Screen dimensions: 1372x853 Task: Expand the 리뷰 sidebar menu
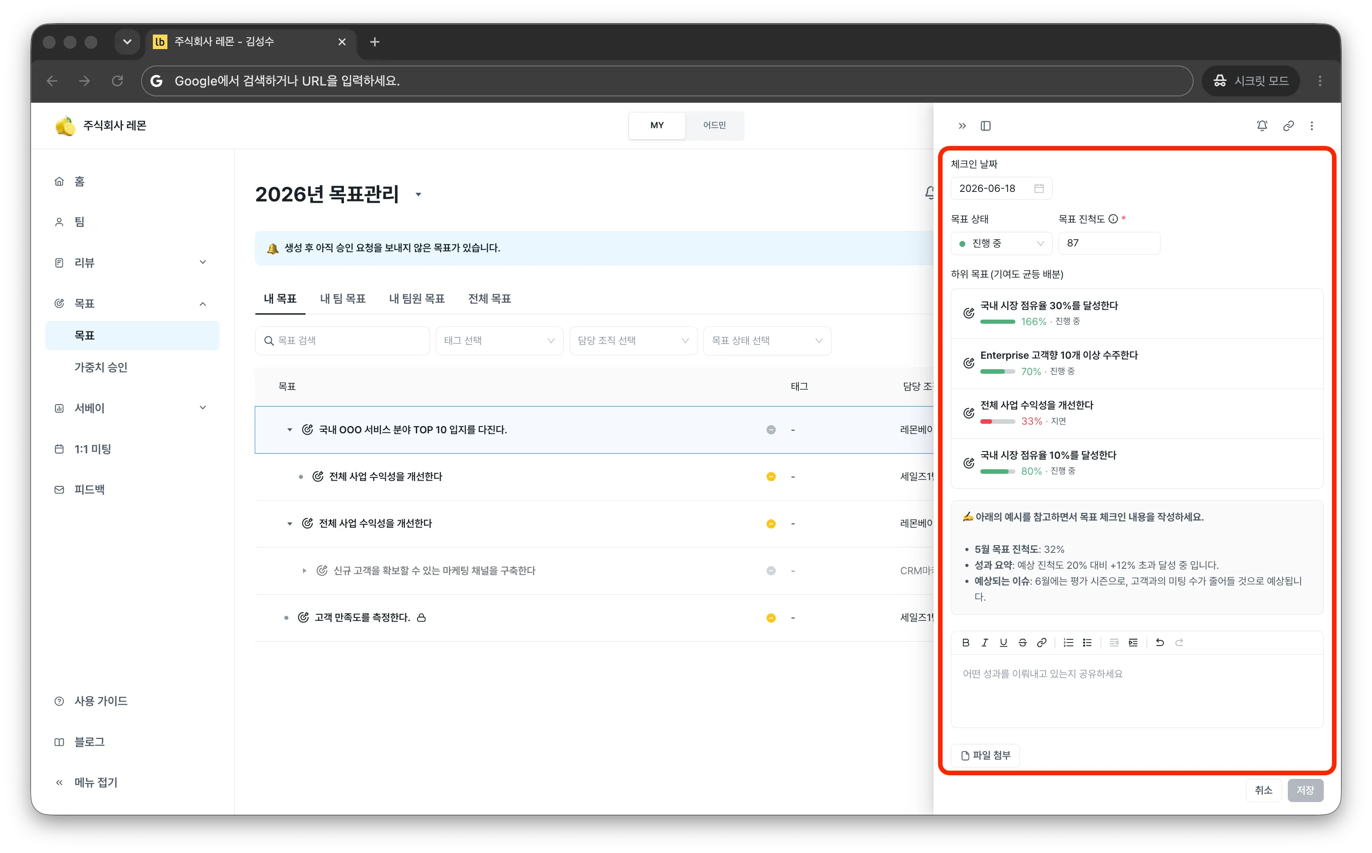coord(203,262)
